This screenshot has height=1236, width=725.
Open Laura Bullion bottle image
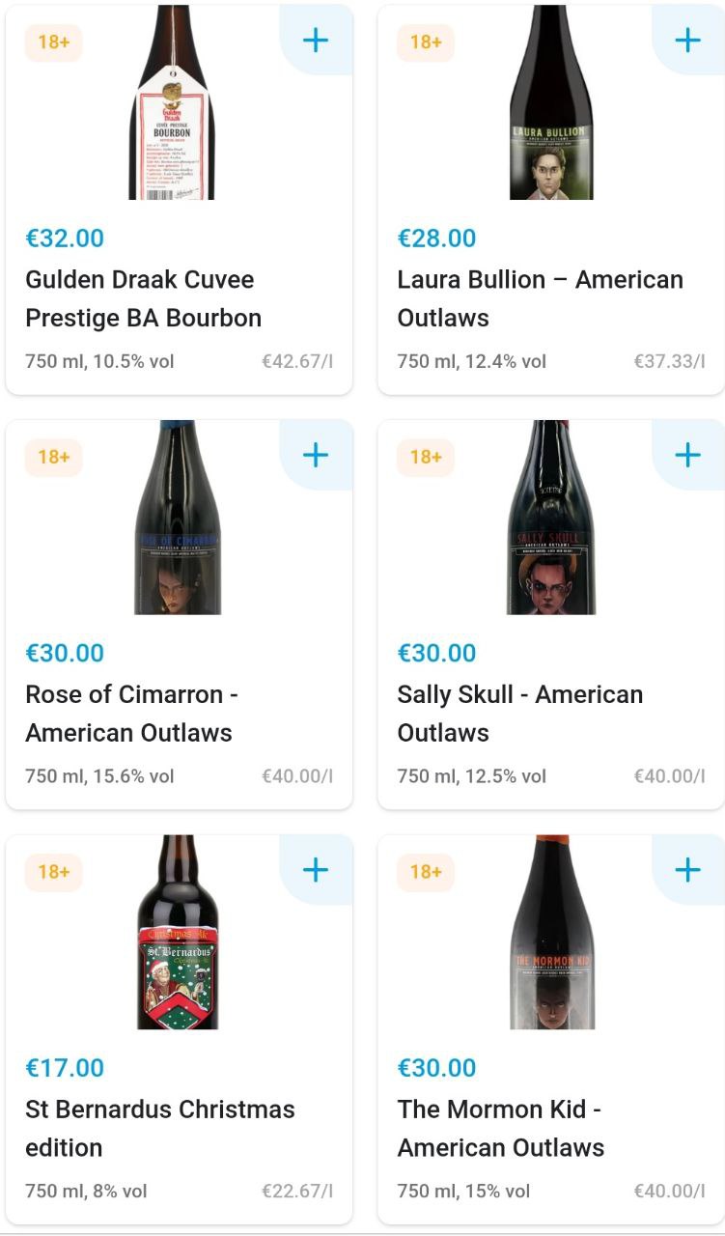(550, 102)
